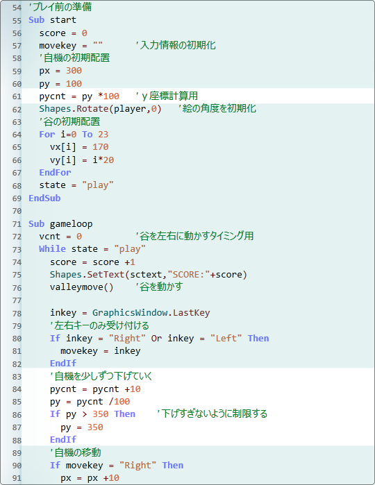The height and width of the screenshot is (485, 375).
Task: Click comment '谷の初期配置'
Action: (69, 121)
